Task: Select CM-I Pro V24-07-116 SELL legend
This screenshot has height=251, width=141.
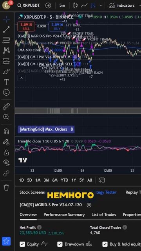Action: click(x=45, y=64)
